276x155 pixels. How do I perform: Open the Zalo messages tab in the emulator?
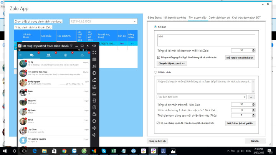coord(32,55)
